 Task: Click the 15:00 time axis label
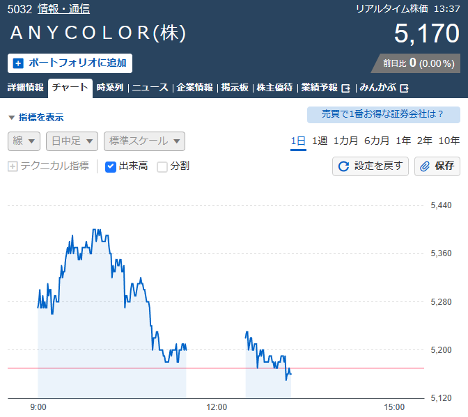click(x=394, y=407)
